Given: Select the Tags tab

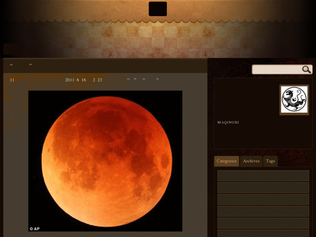Looking at the screenshot, I should click(270, 161).
